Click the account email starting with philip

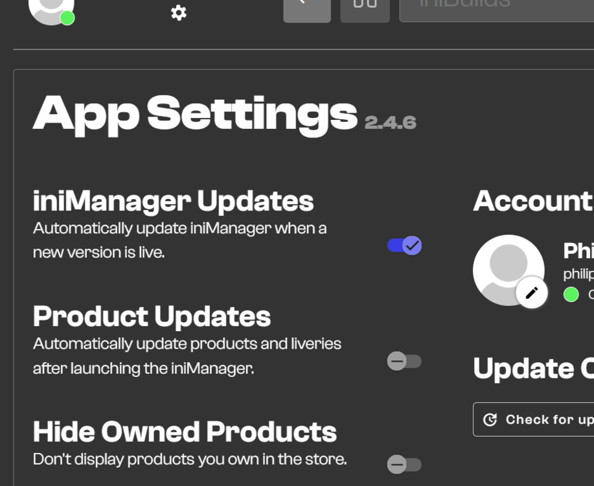[x=578, y=273]
